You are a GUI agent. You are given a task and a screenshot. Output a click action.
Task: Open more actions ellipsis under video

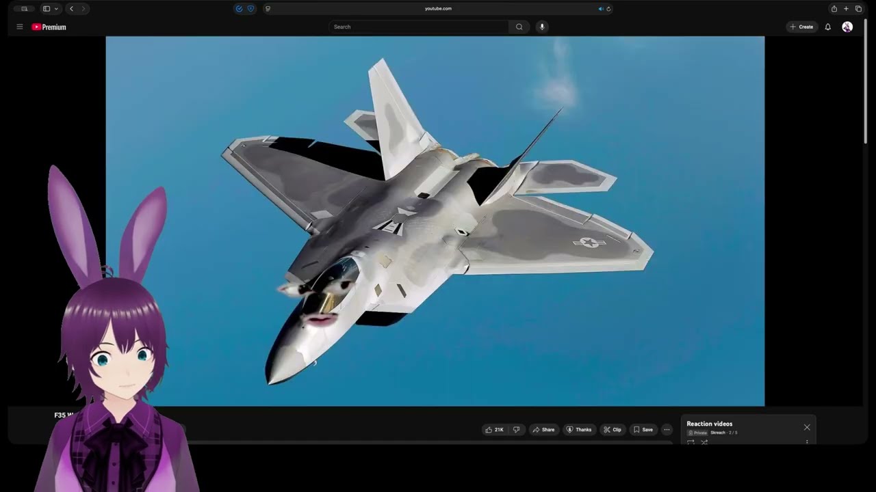point(667,430)
